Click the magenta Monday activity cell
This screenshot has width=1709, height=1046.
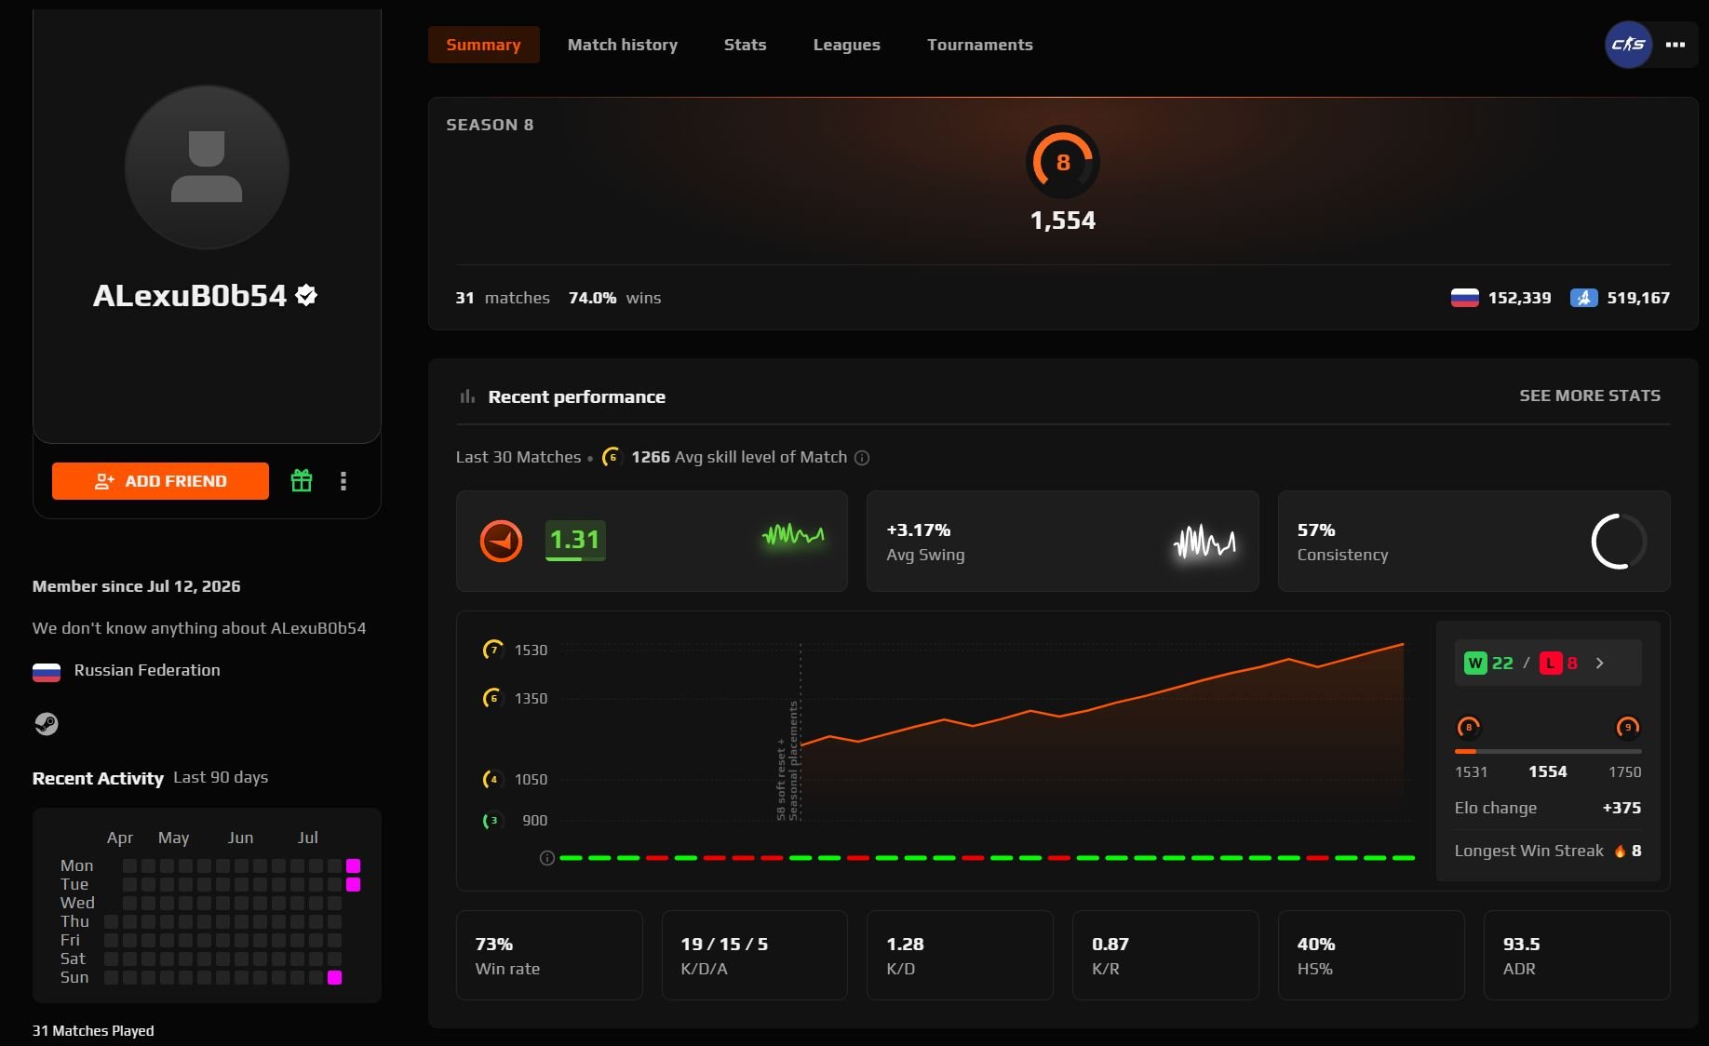point(354,865)
